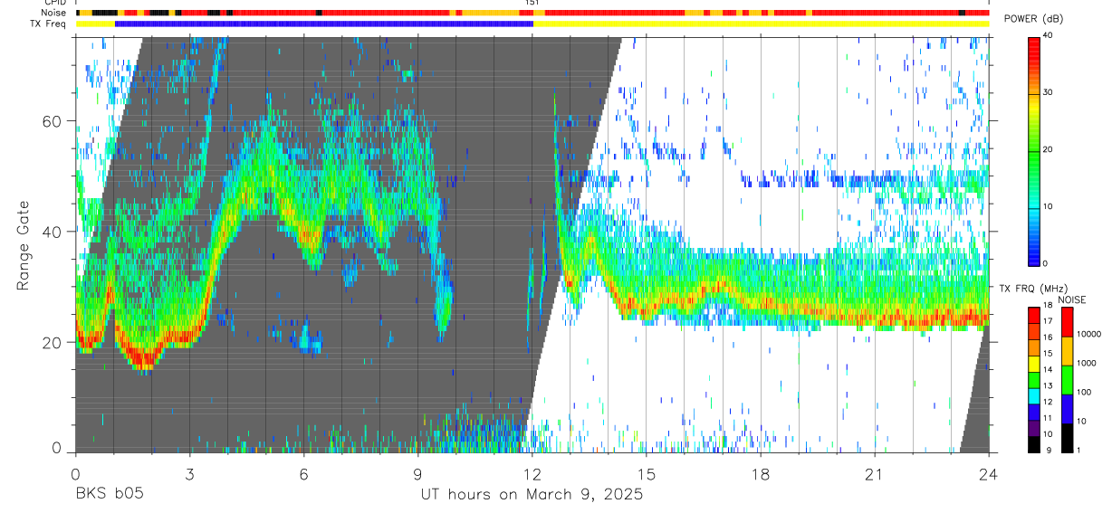1112x513 pixels.
Task: Click the 30 tick on power scale
Action: [1050, 93]
